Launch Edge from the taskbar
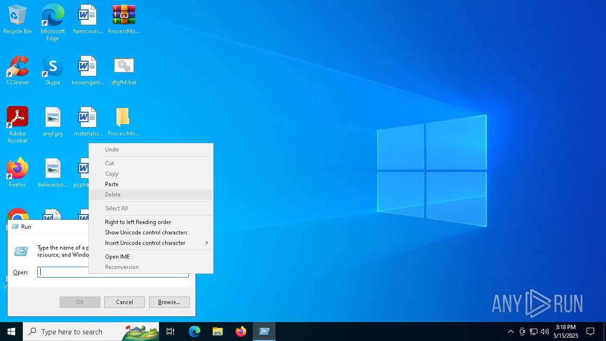Image resolution: width=606 pixels, height=341 pixels. click(x=195, y=332)
